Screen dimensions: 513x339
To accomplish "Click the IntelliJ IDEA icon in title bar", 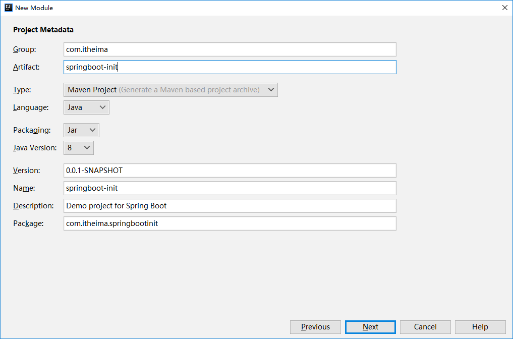I will point(8,8).
